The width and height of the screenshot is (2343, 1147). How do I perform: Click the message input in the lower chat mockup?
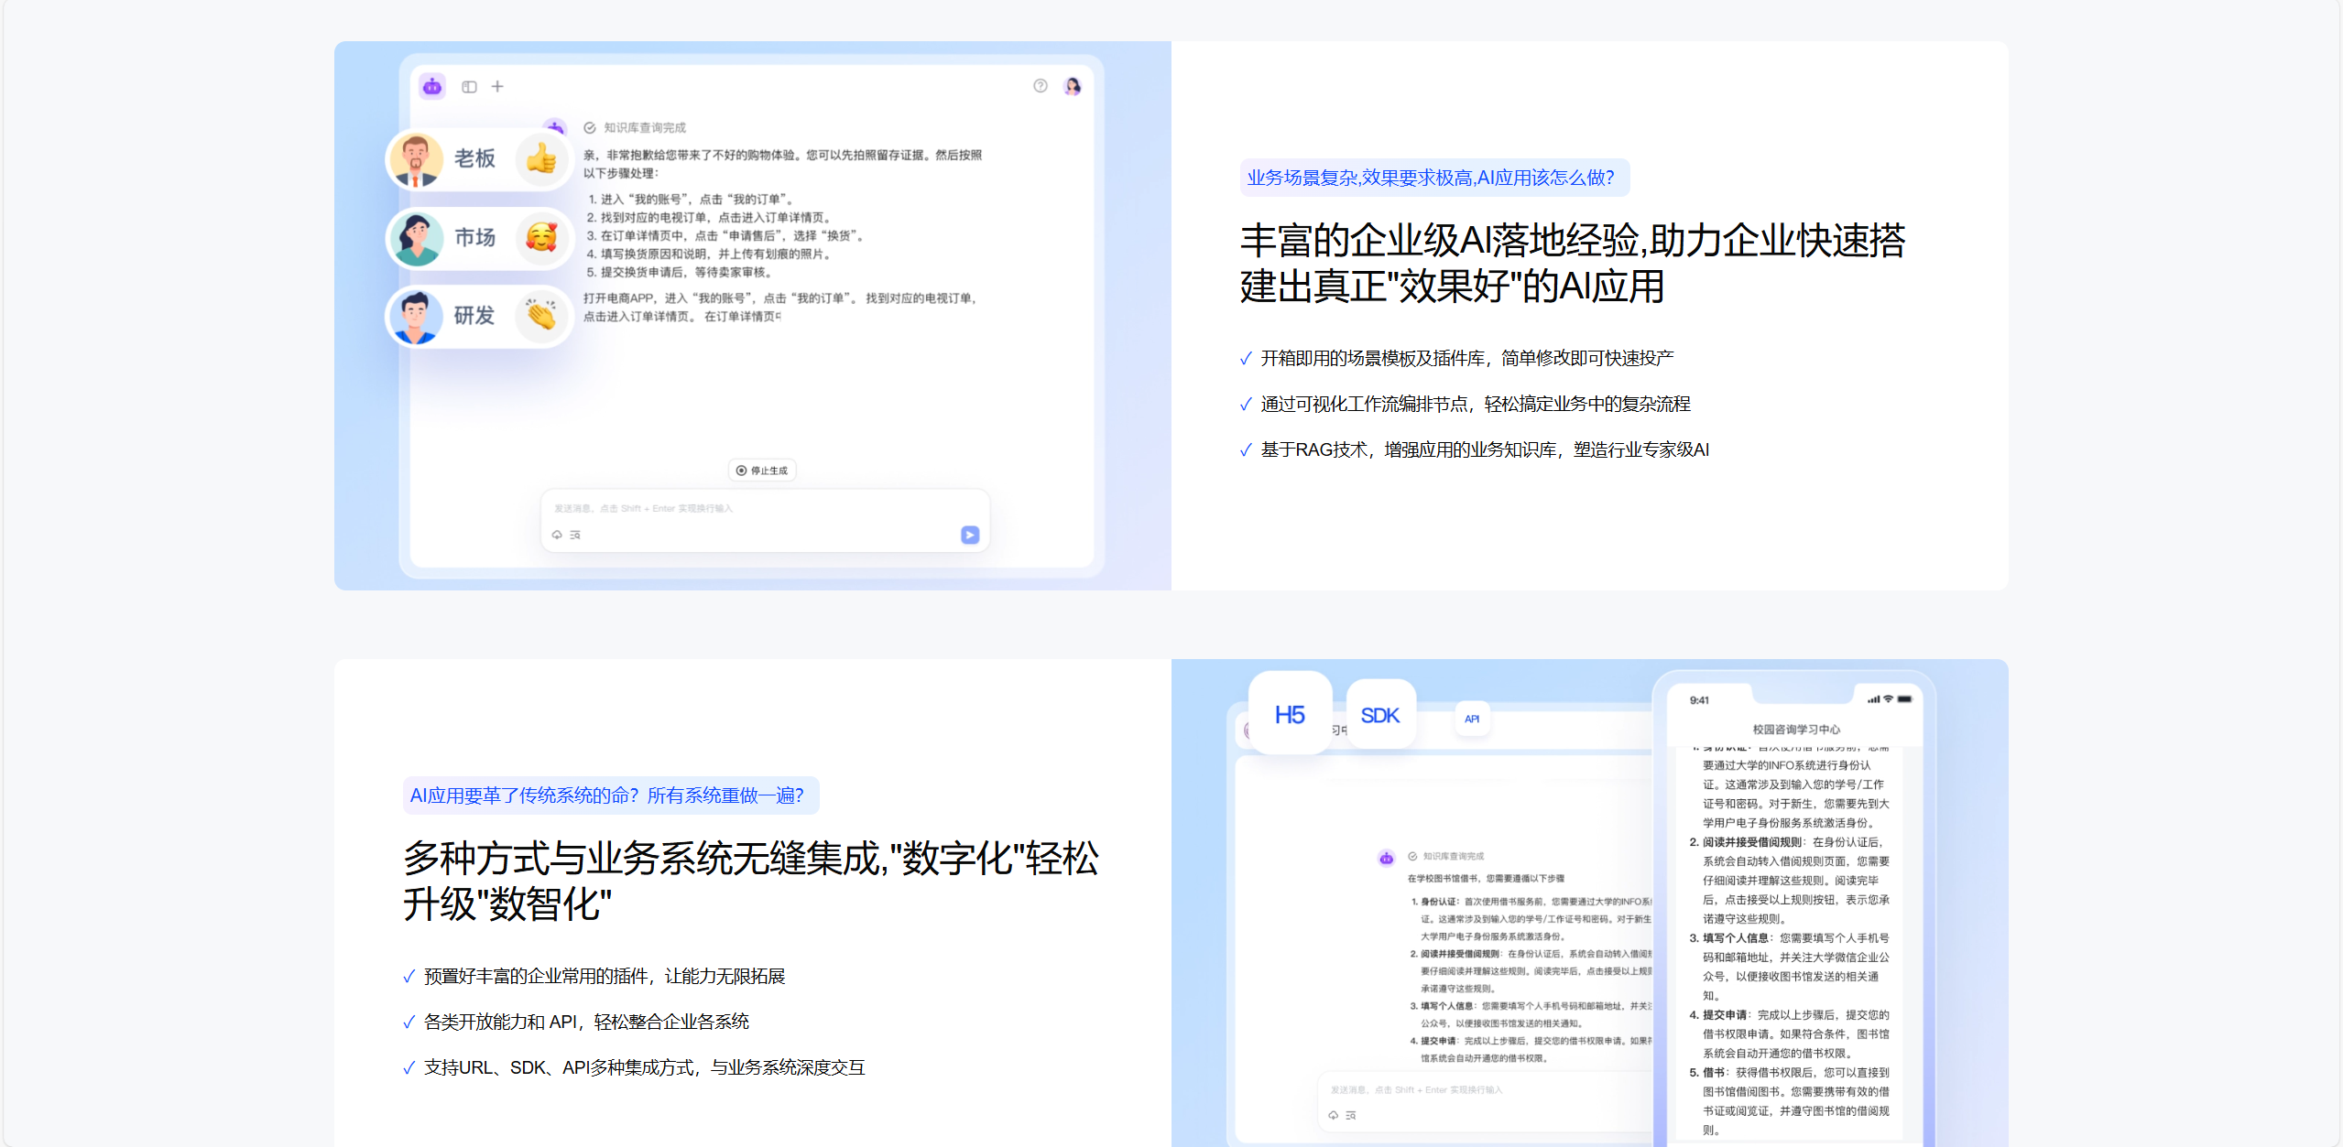[x=1484, y=1101]
